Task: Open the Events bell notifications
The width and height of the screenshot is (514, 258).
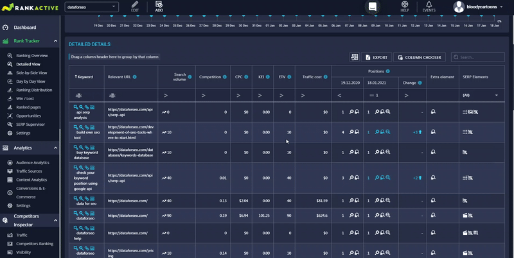Action: tap(429, 4)
